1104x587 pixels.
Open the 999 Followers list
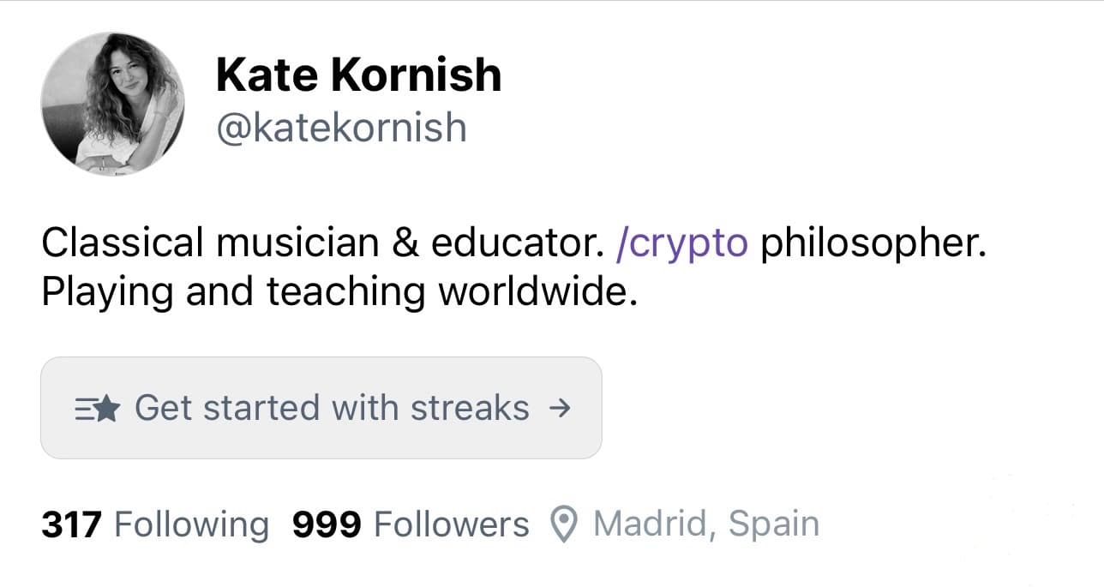point(411,524)
